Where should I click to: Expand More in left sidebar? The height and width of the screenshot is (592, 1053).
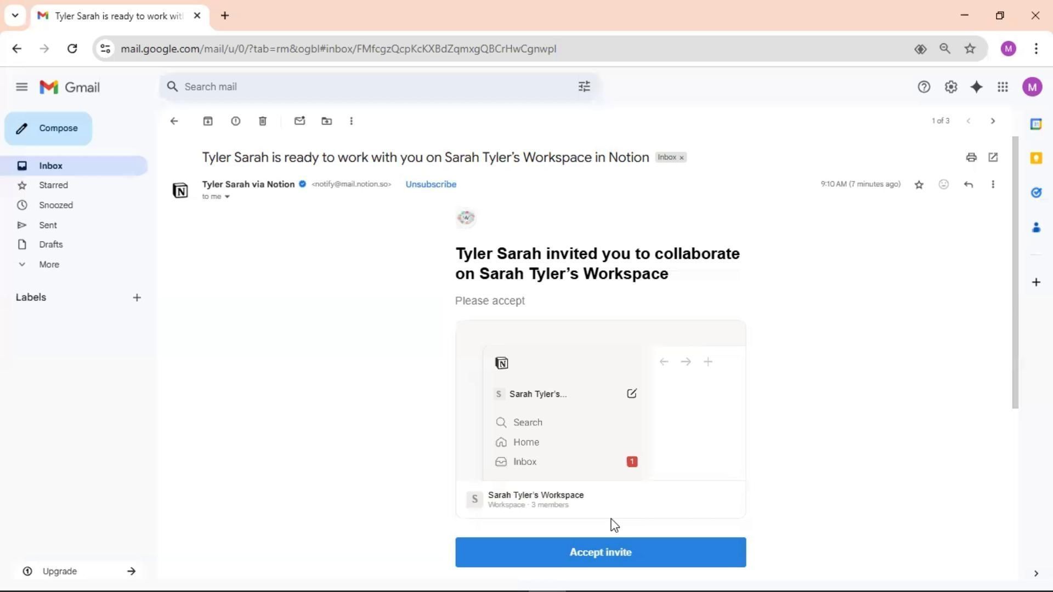49,264
